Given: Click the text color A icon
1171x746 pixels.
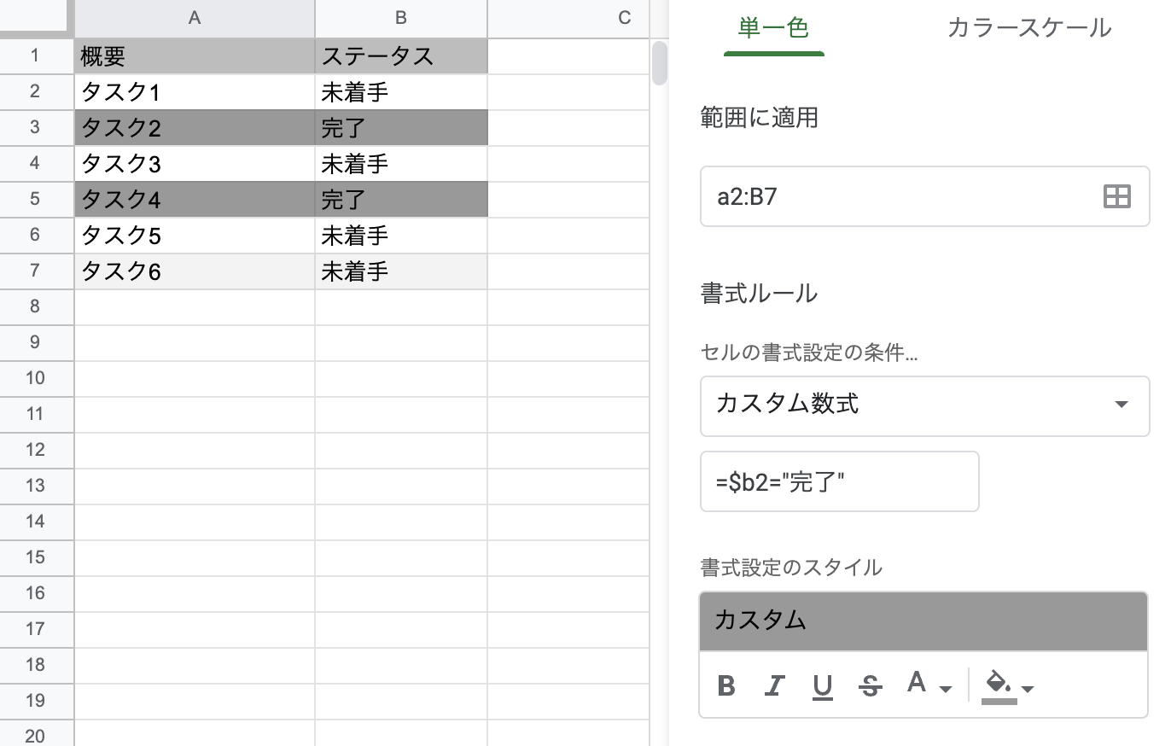Looking at the screenshot, I should point(917,683).
